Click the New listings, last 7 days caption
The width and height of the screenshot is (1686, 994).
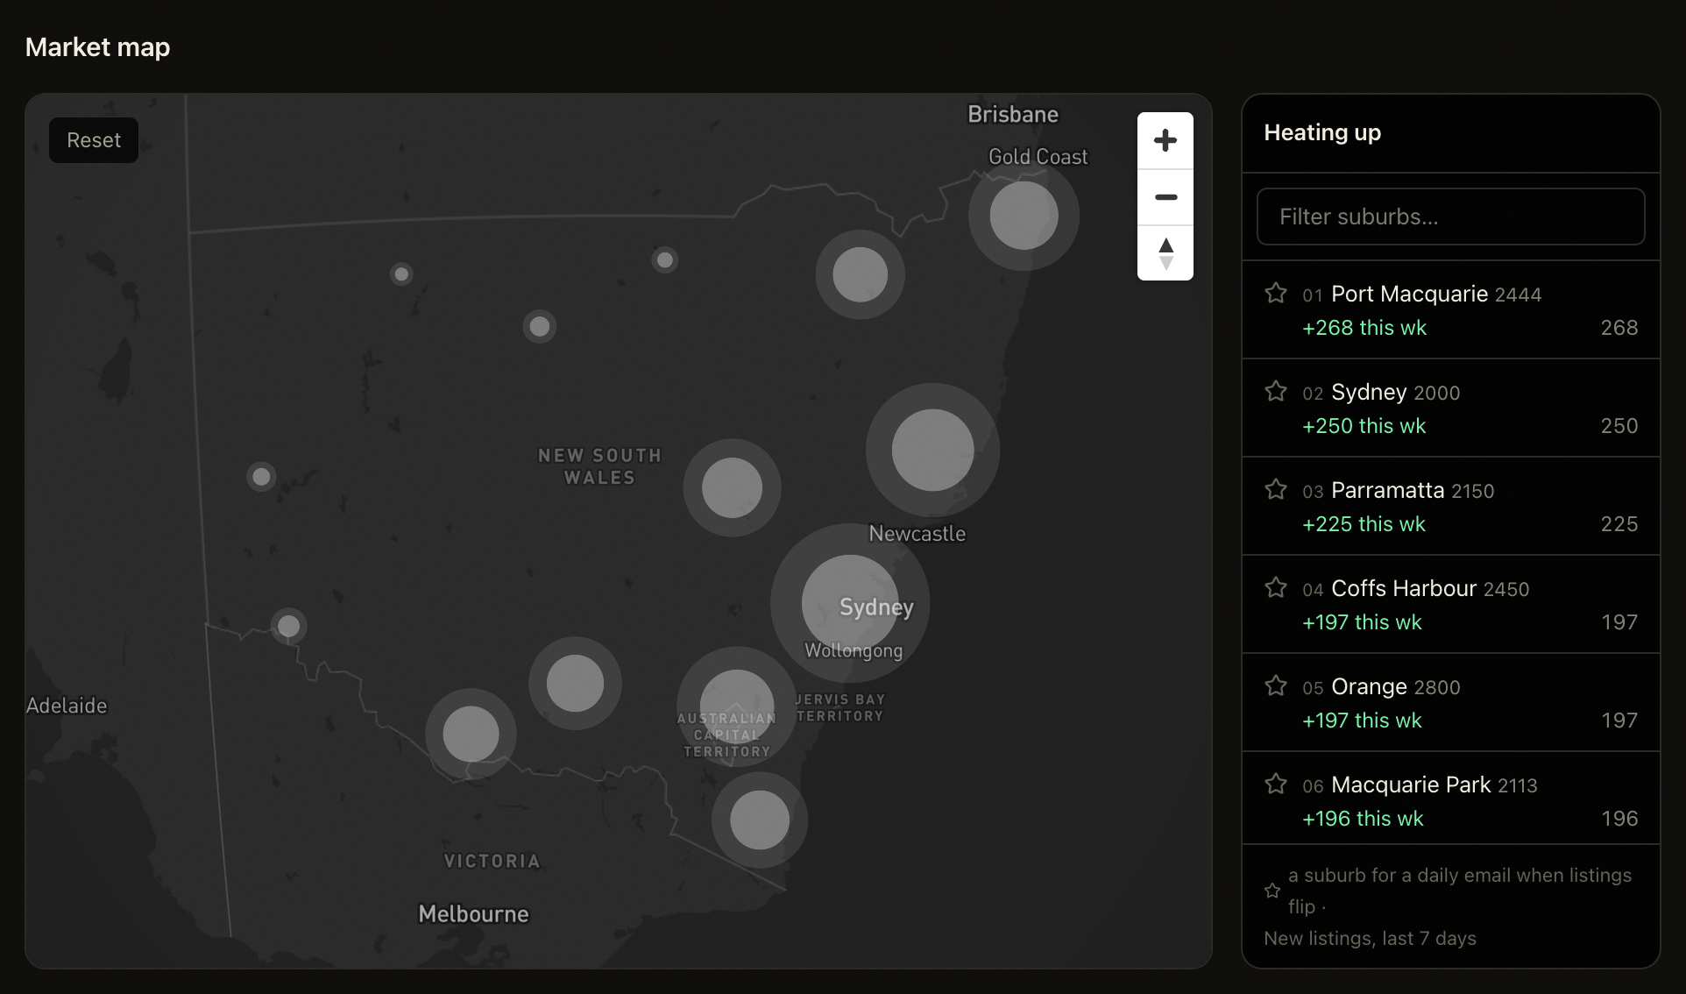(x=1370, y=939)
